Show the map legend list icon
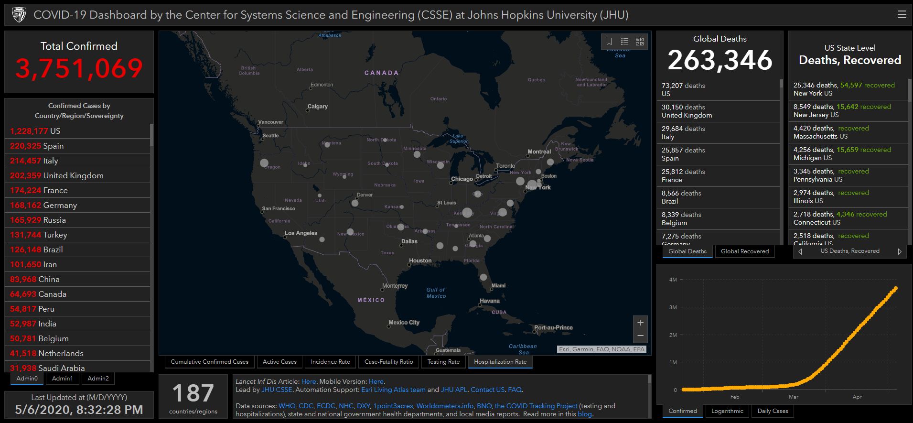Image resolution: width=913 pixels, height=423 pixels. [x=624, y=42]
